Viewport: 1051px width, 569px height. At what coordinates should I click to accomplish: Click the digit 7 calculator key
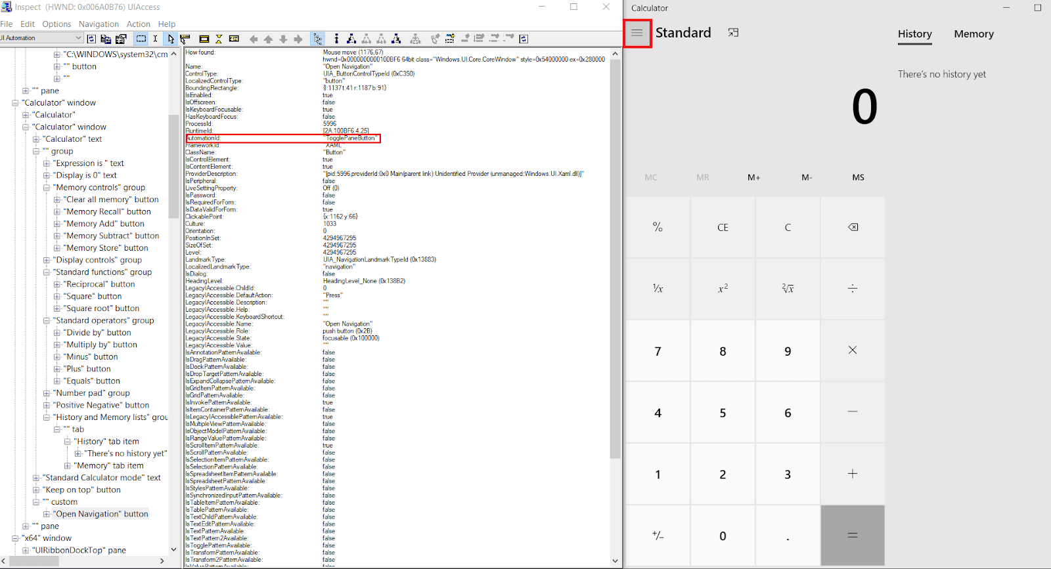658,351
